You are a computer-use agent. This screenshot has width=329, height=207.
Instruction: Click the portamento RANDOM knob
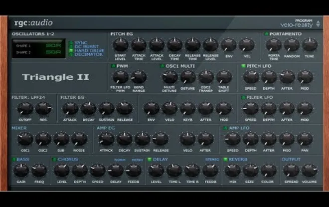(292, 45)
